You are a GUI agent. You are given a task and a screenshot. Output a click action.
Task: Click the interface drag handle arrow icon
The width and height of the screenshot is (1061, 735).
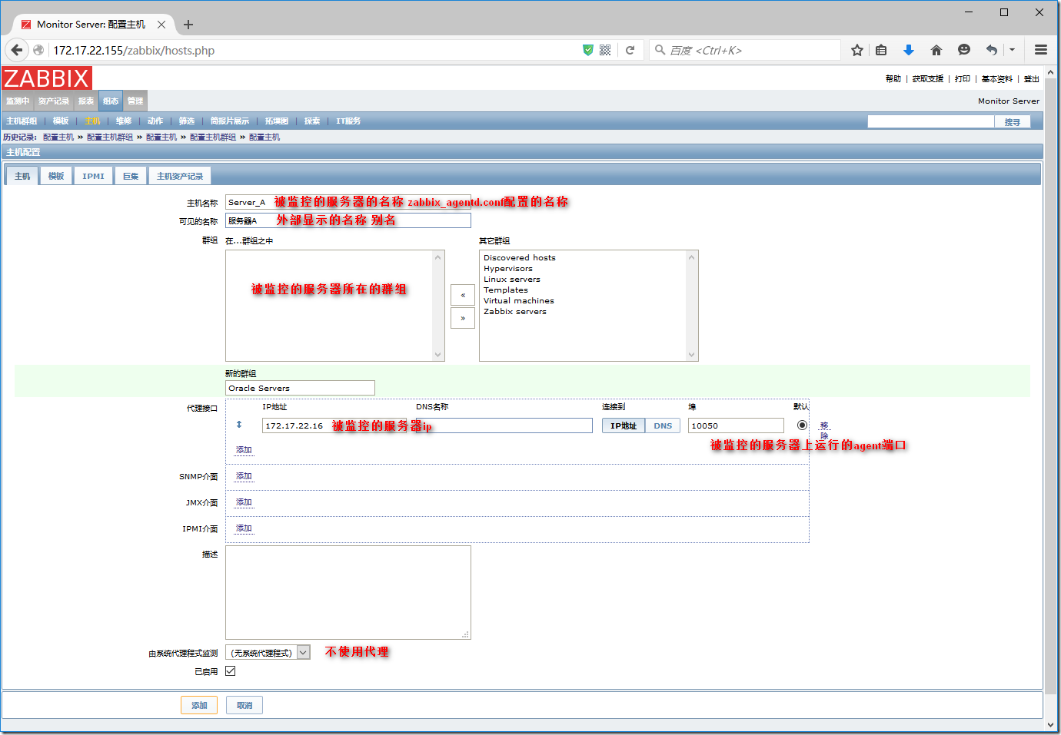tap(239, 425)
